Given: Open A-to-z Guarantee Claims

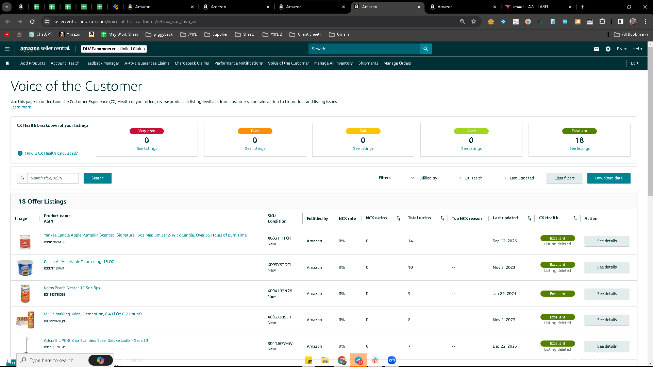Looking at the screenshot, I should (147, 63).
